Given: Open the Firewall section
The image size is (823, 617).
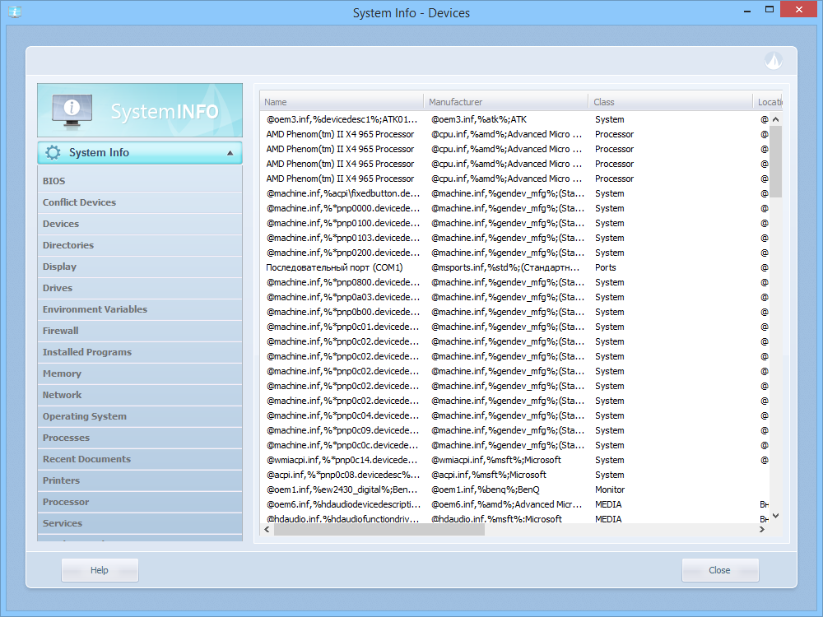Looking at the screenshot, I should [140, 331].
